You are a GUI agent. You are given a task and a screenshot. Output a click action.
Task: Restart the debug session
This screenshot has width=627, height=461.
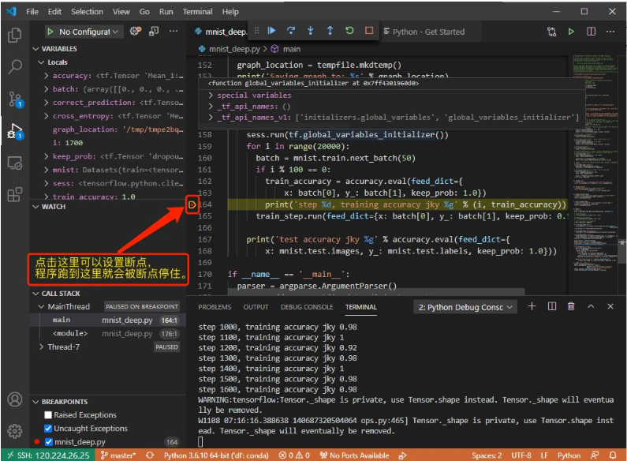349,31
